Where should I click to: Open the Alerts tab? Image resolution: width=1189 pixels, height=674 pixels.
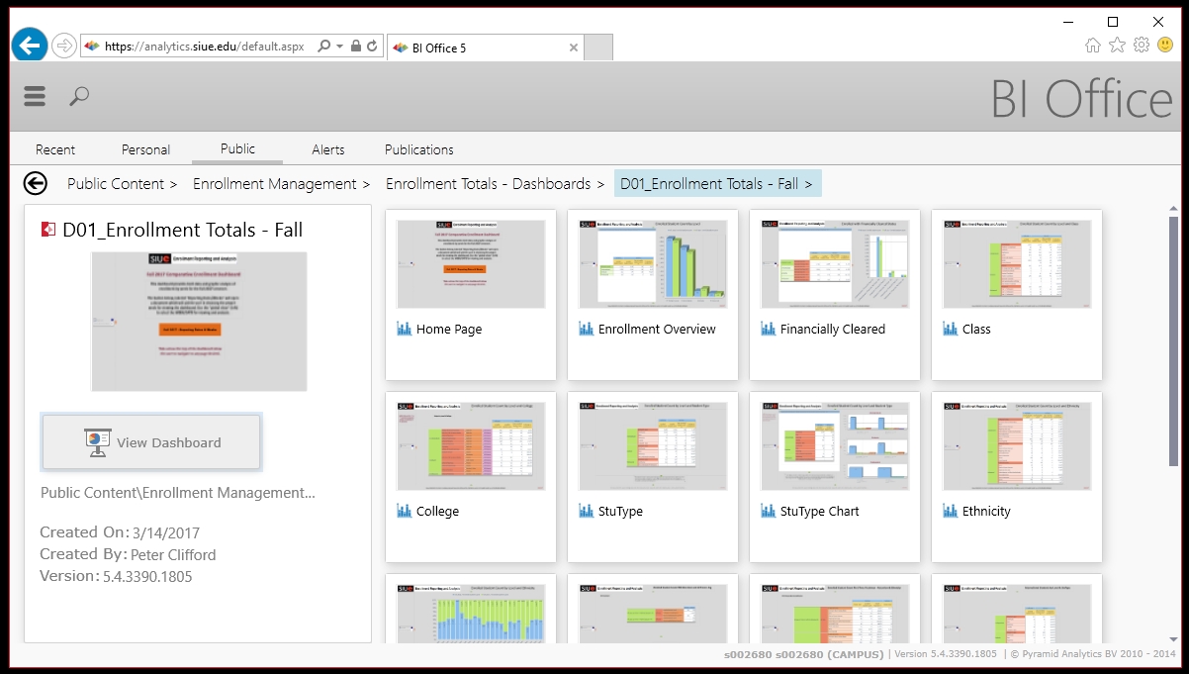click(x=328, y=149)
